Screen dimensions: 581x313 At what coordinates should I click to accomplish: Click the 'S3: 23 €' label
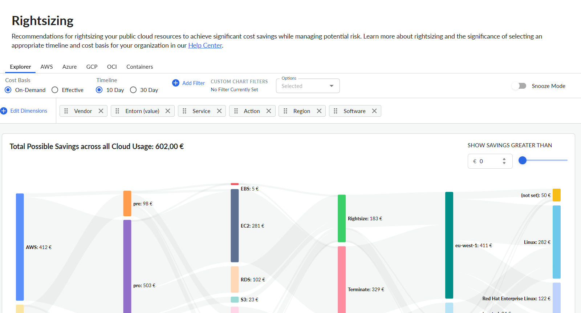coord(249,300)
